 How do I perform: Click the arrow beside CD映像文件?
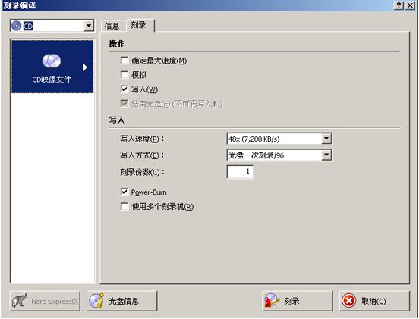click(85, 67)
